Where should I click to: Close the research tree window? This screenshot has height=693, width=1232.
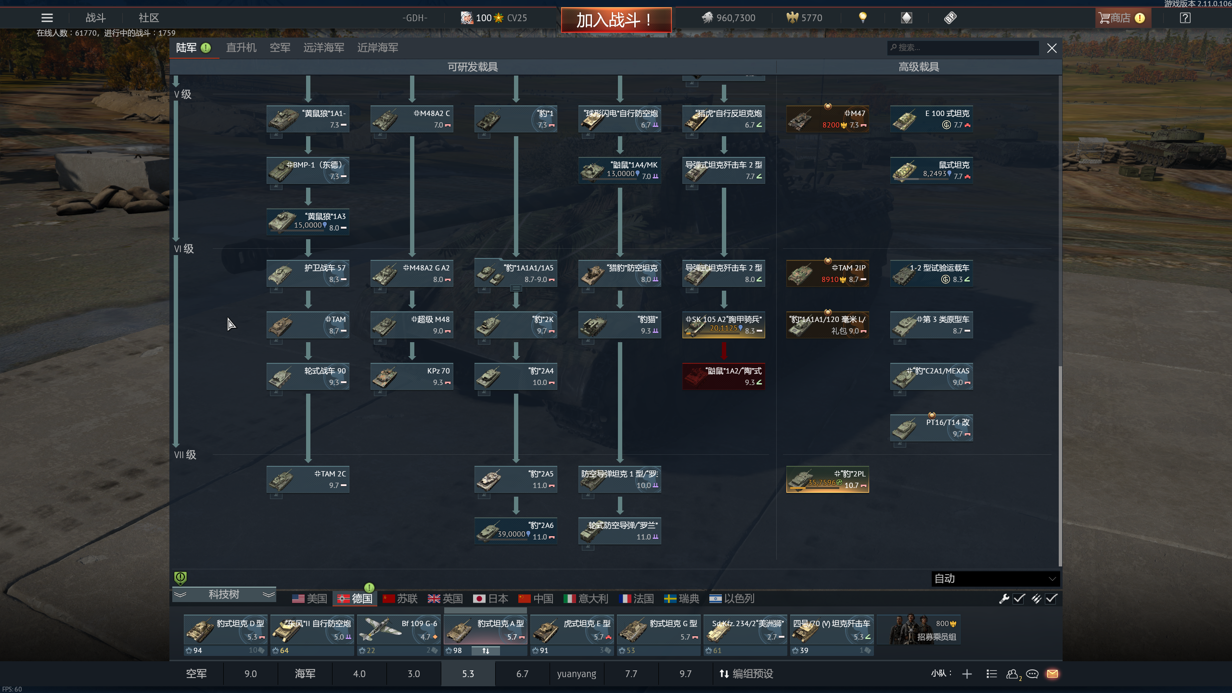coord(1052,48)
